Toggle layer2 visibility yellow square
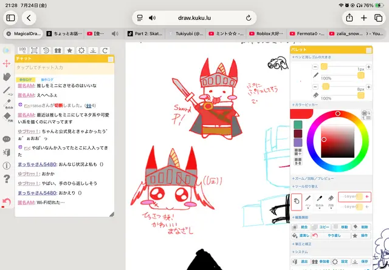389x270 pixels. point(359,206)
